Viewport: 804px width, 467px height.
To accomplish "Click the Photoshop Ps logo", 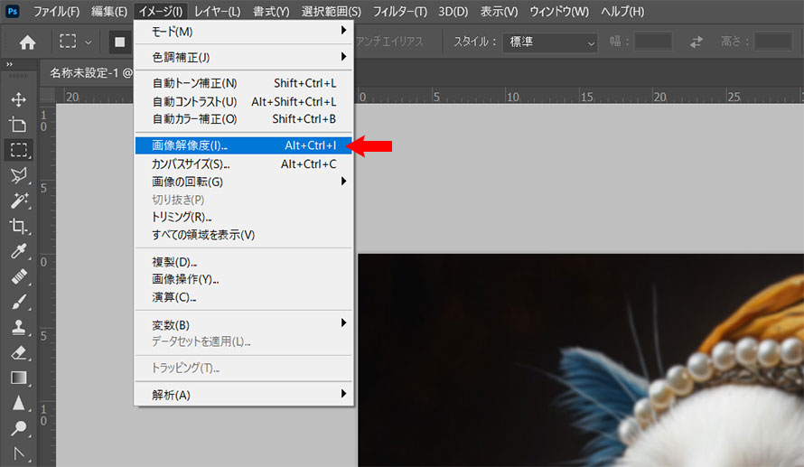I will [13, 11].
